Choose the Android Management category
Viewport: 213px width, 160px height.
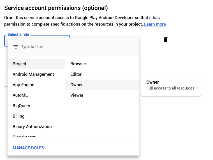point(36,74)
